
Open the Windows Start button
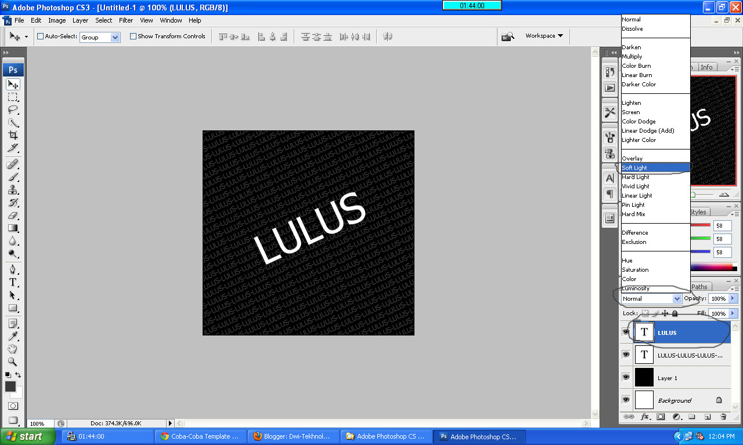[28, 436]
